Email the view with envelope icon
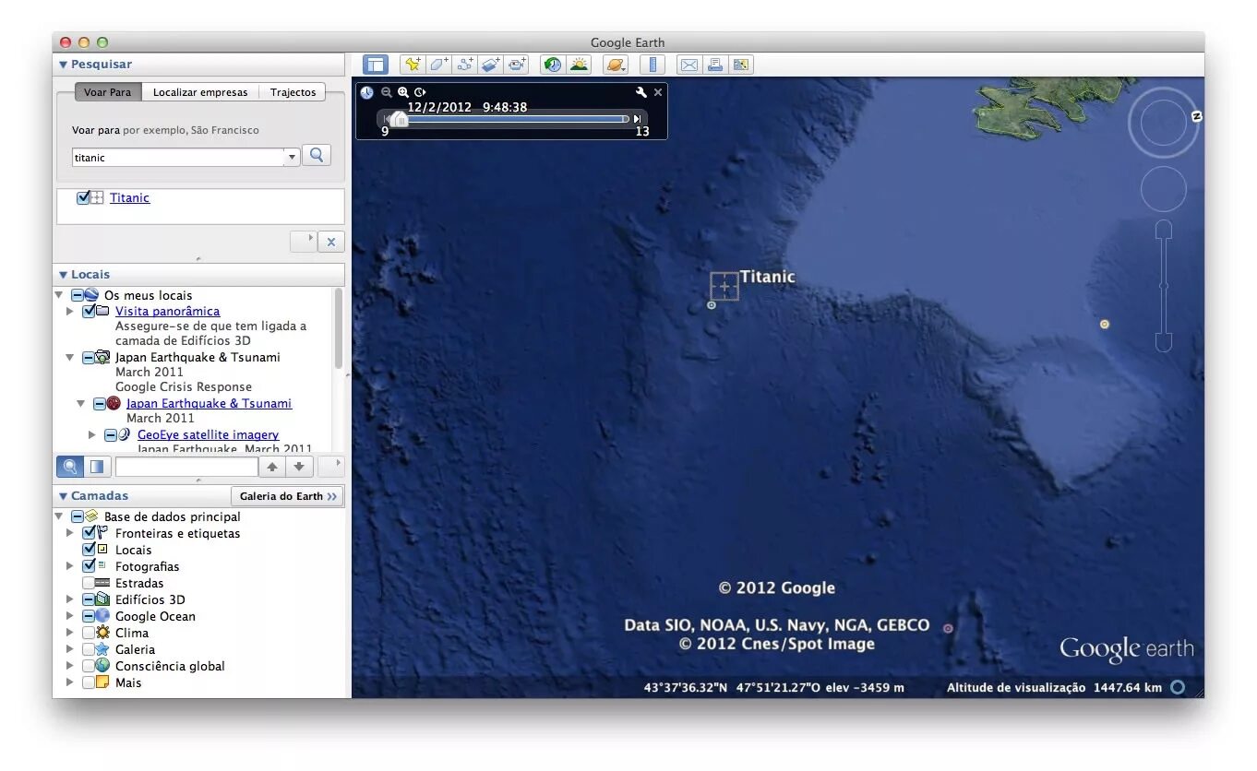 (x=688, y=65)
